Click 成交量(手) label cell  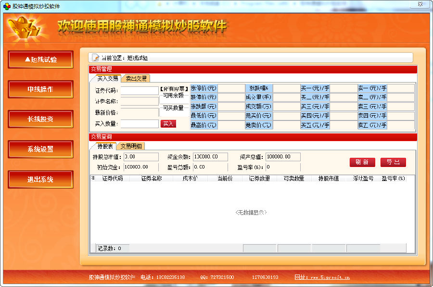(259, 97)
